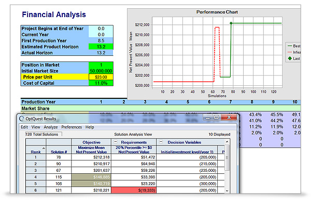Image resolution: width=311 pixels, height=207 pixels.
Task: Open the Help menu in OptQuest
Action: click(90, 127)
